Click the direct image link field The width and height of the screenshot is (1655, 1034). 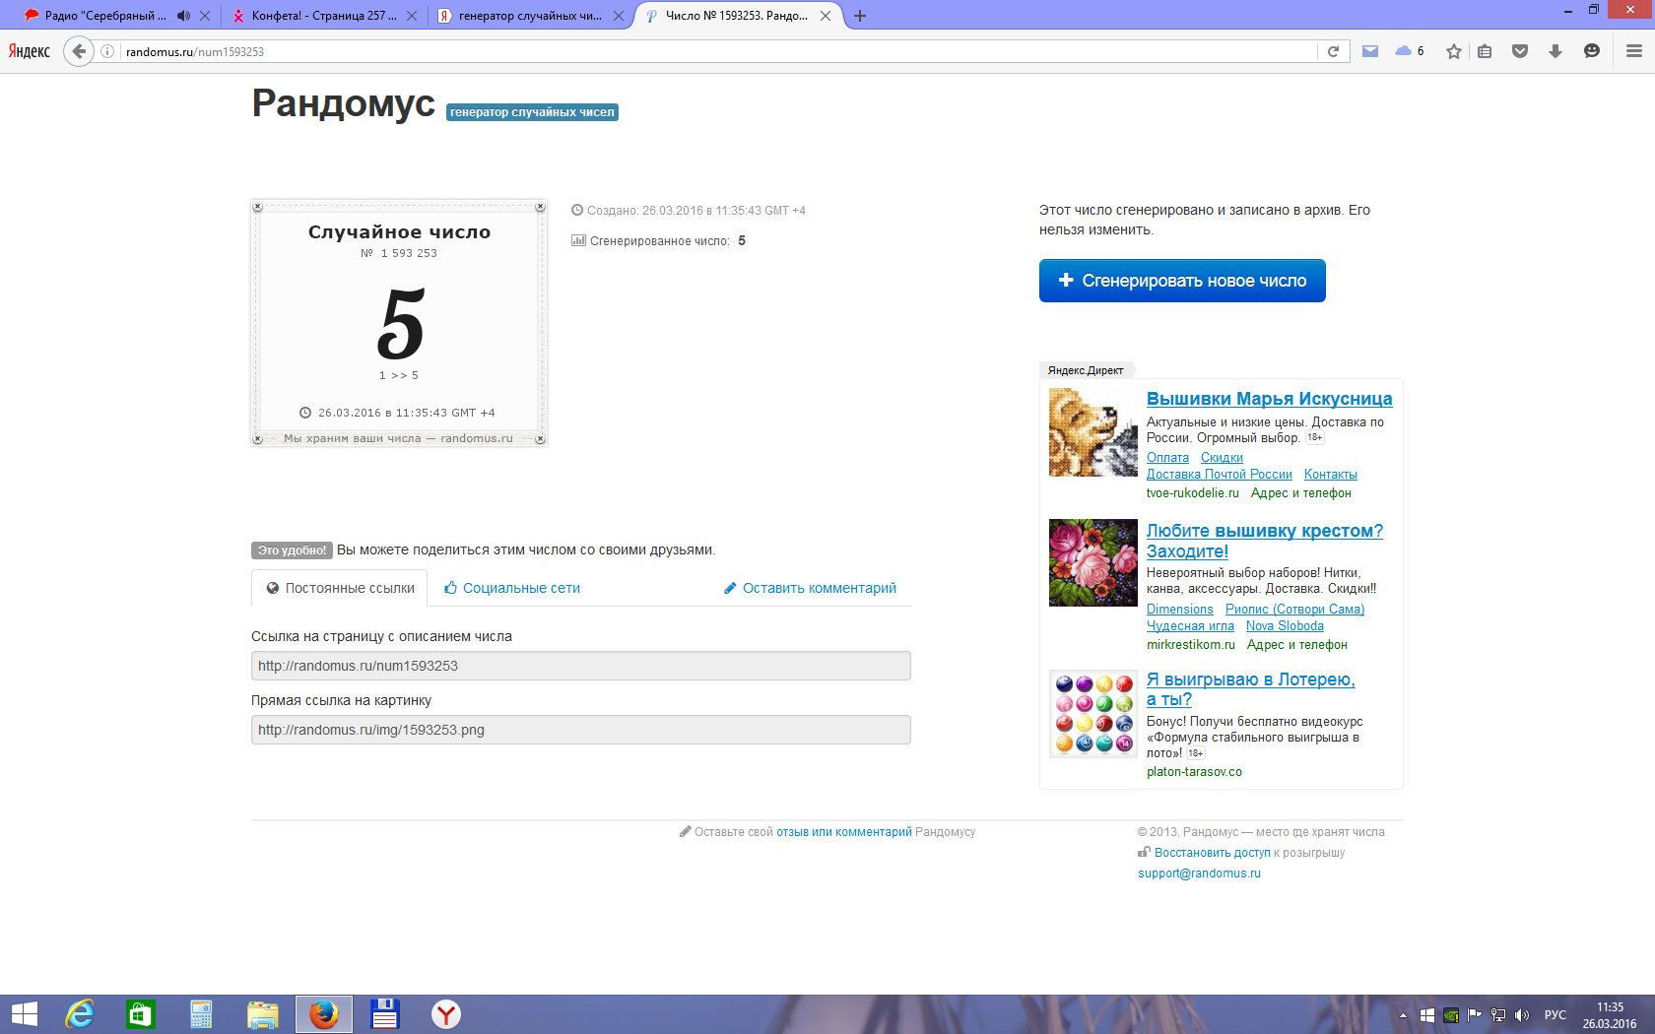click(x=580, y=730)
